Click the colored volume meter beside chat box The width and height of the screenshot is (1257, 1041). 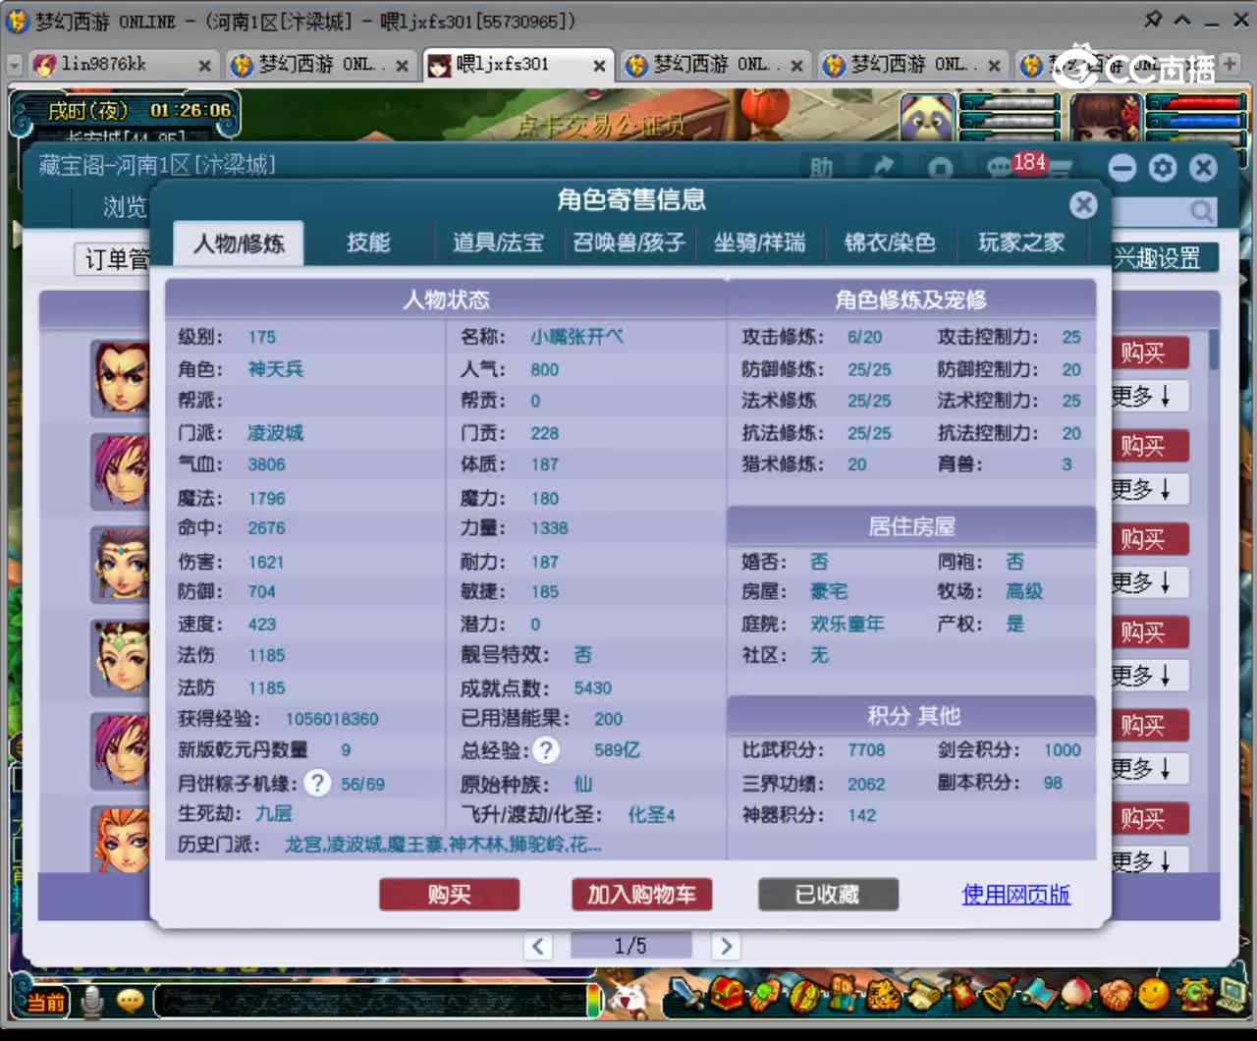594,1000
